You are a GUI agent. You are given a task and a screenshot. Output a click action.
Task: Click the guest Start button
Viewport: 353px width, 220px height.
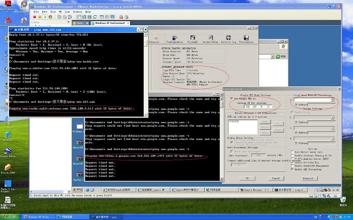[x=78, y=190]
